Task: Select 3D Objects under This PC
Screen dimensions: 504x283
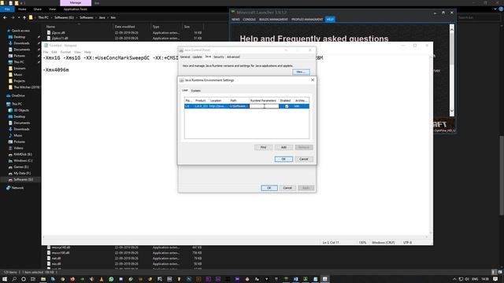Action: tap(21, 110)
